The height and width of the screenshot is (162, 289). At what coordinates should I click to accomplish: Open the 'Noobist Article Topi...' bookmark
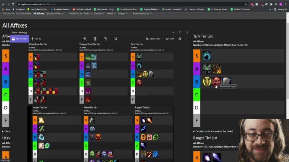(x=127, y=9)
